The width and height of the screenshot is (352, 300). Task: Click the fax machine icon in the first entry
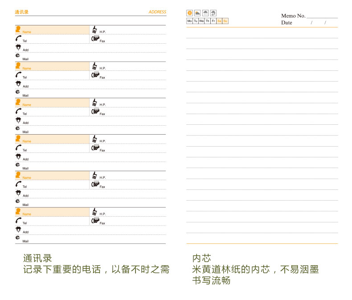pos(94,39)
